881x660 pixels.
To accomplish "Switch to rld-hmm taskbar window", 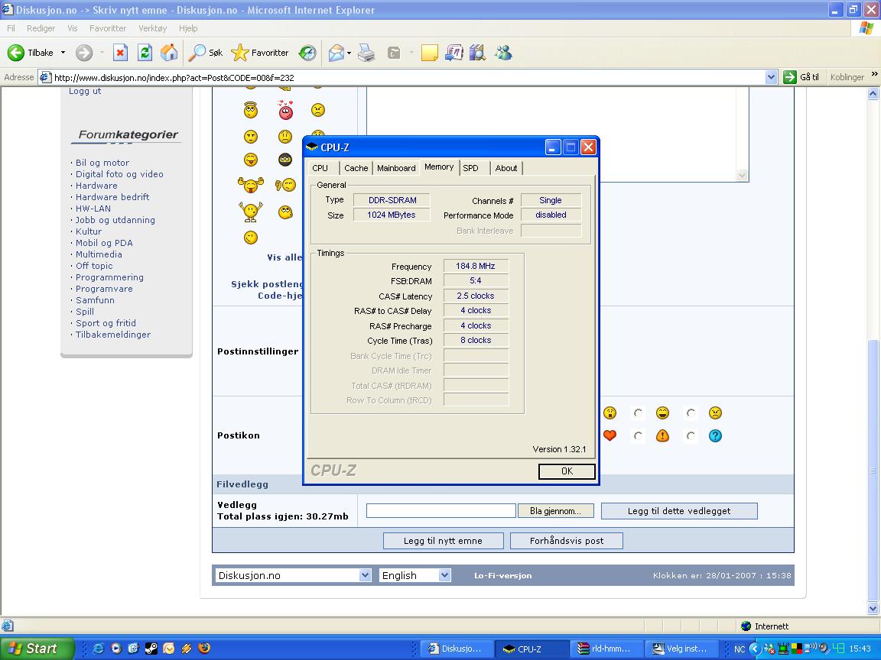I will (606, 649).
